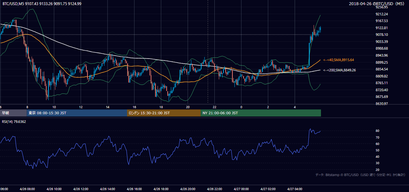409x192 pixels.
Task: Click the 4/27 02:00 time axis label
Action: [x=268, y=189]
